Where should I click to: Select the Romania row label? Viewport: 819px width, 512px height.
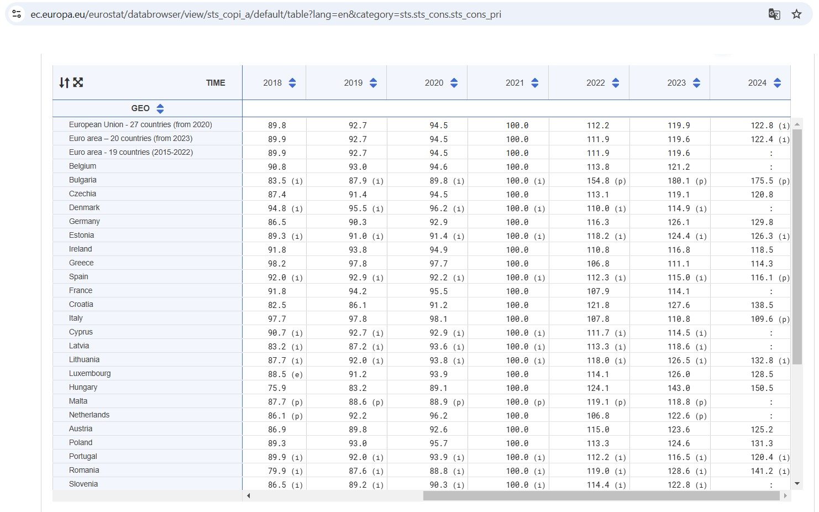click(x=84, y=471)
